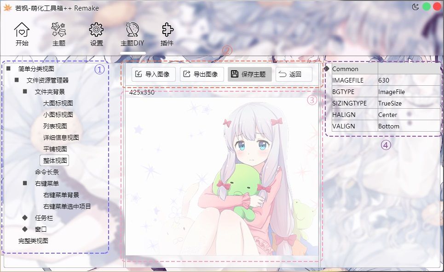Select 窗口 tree item
444x272 pixels.
pos(41,229)
